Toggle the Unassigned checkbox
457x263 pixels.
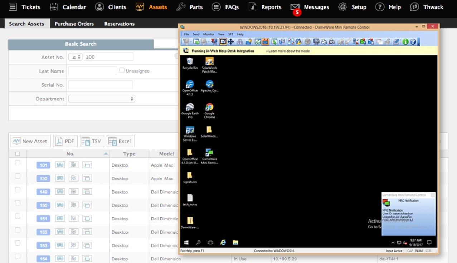122,70
